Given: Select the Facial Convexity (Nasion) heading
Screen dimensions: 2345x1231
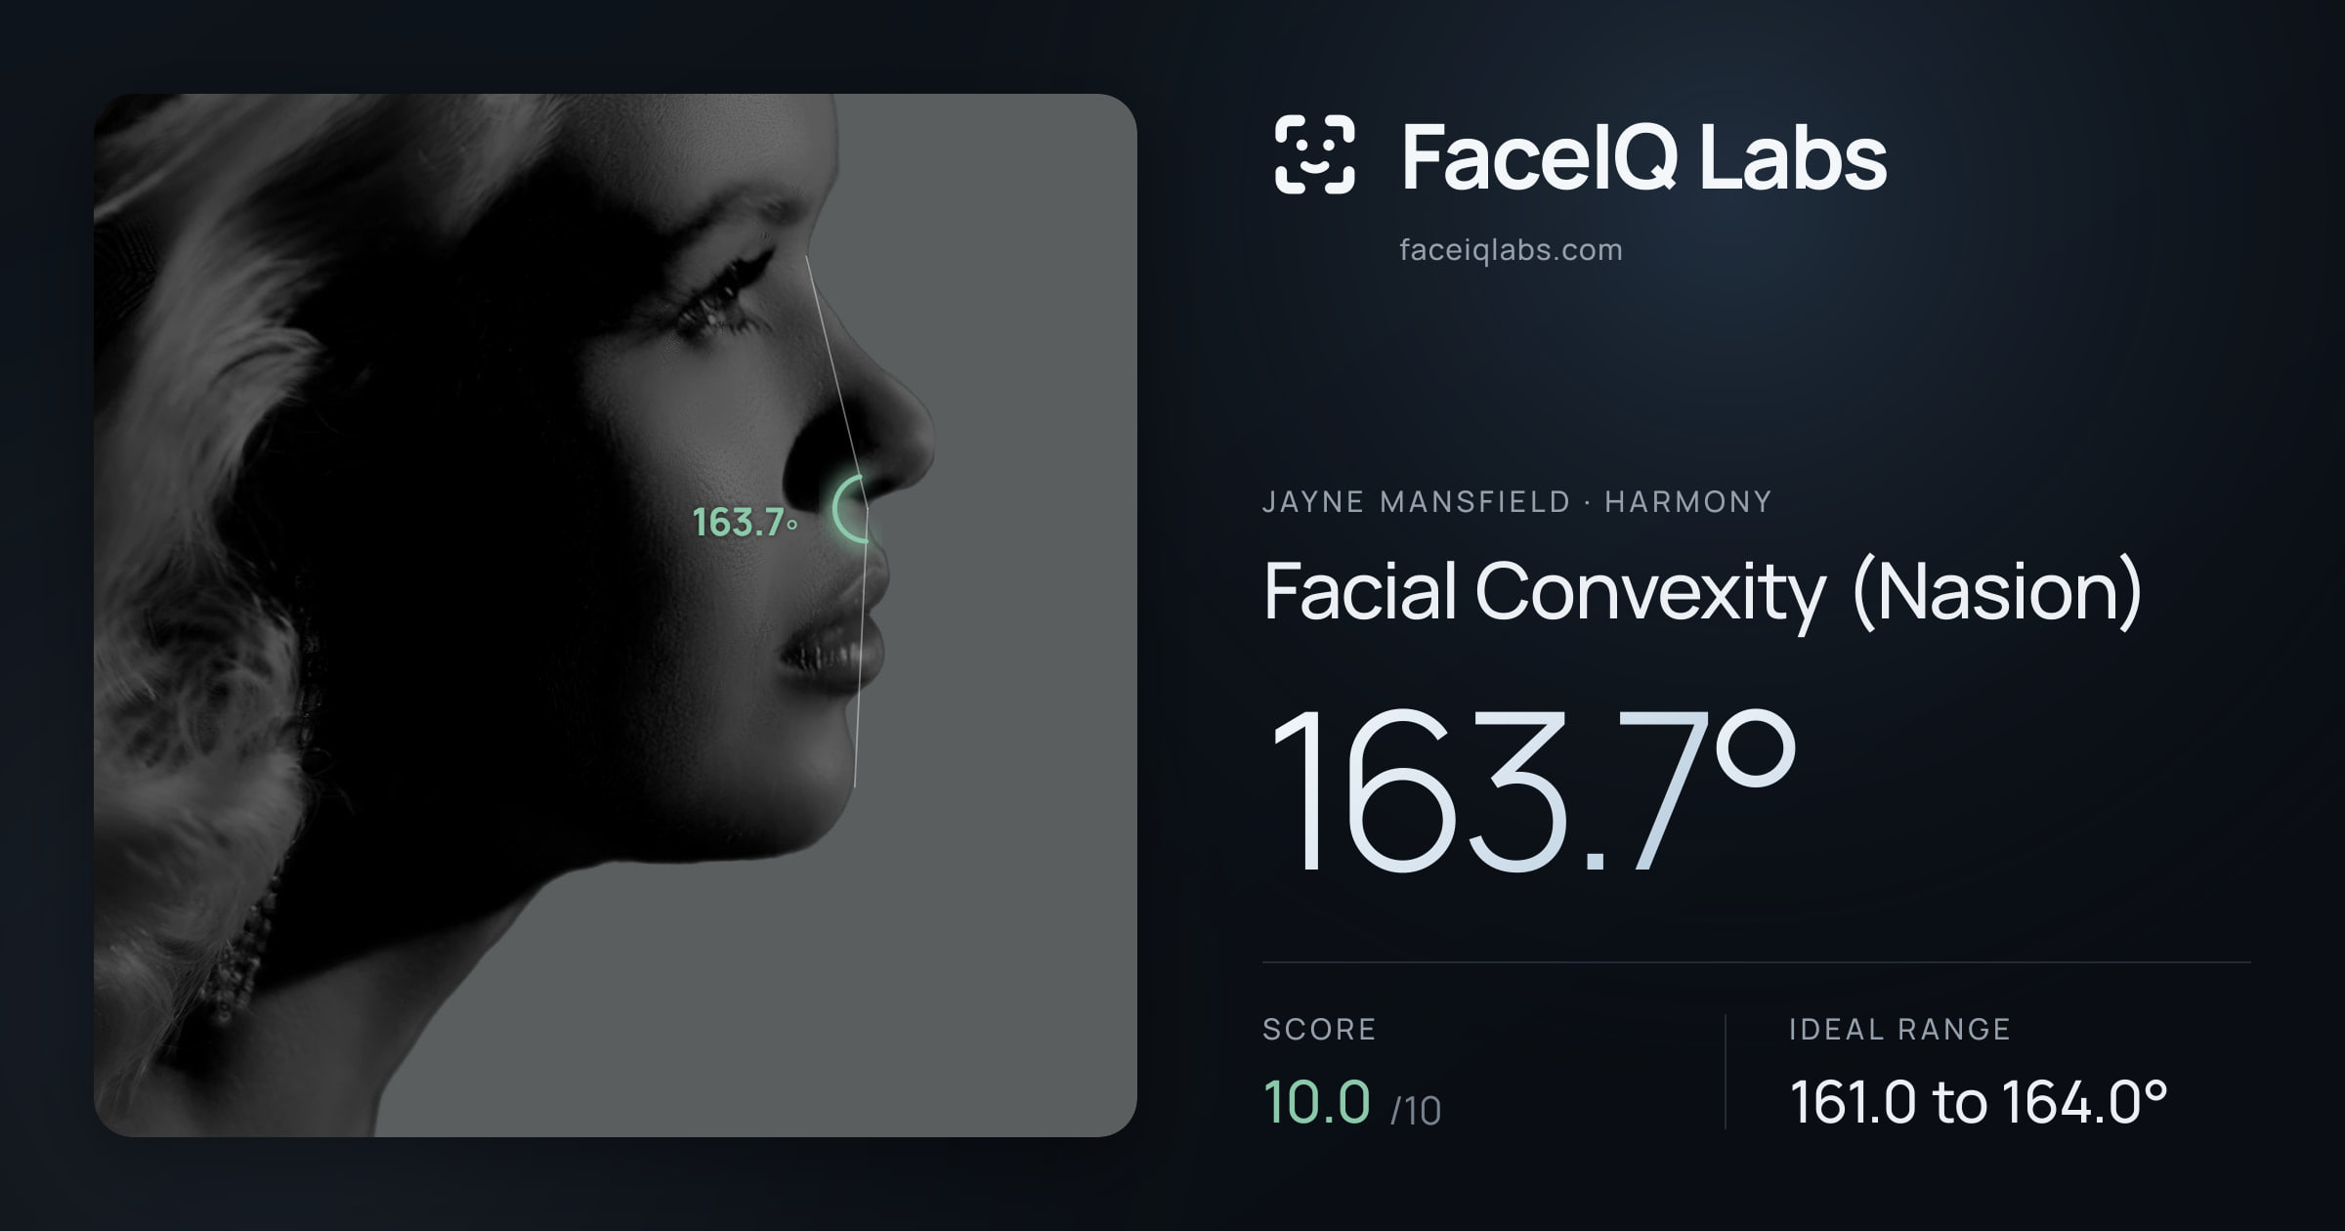Looking at the screenshot, I should 1702,591.
